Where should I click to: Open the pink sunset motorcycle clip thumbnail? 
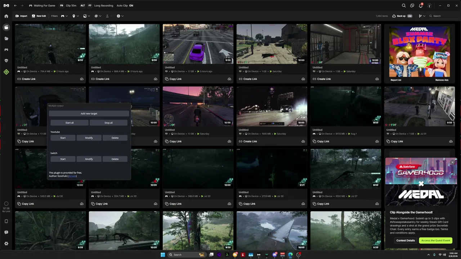(198, 106)
